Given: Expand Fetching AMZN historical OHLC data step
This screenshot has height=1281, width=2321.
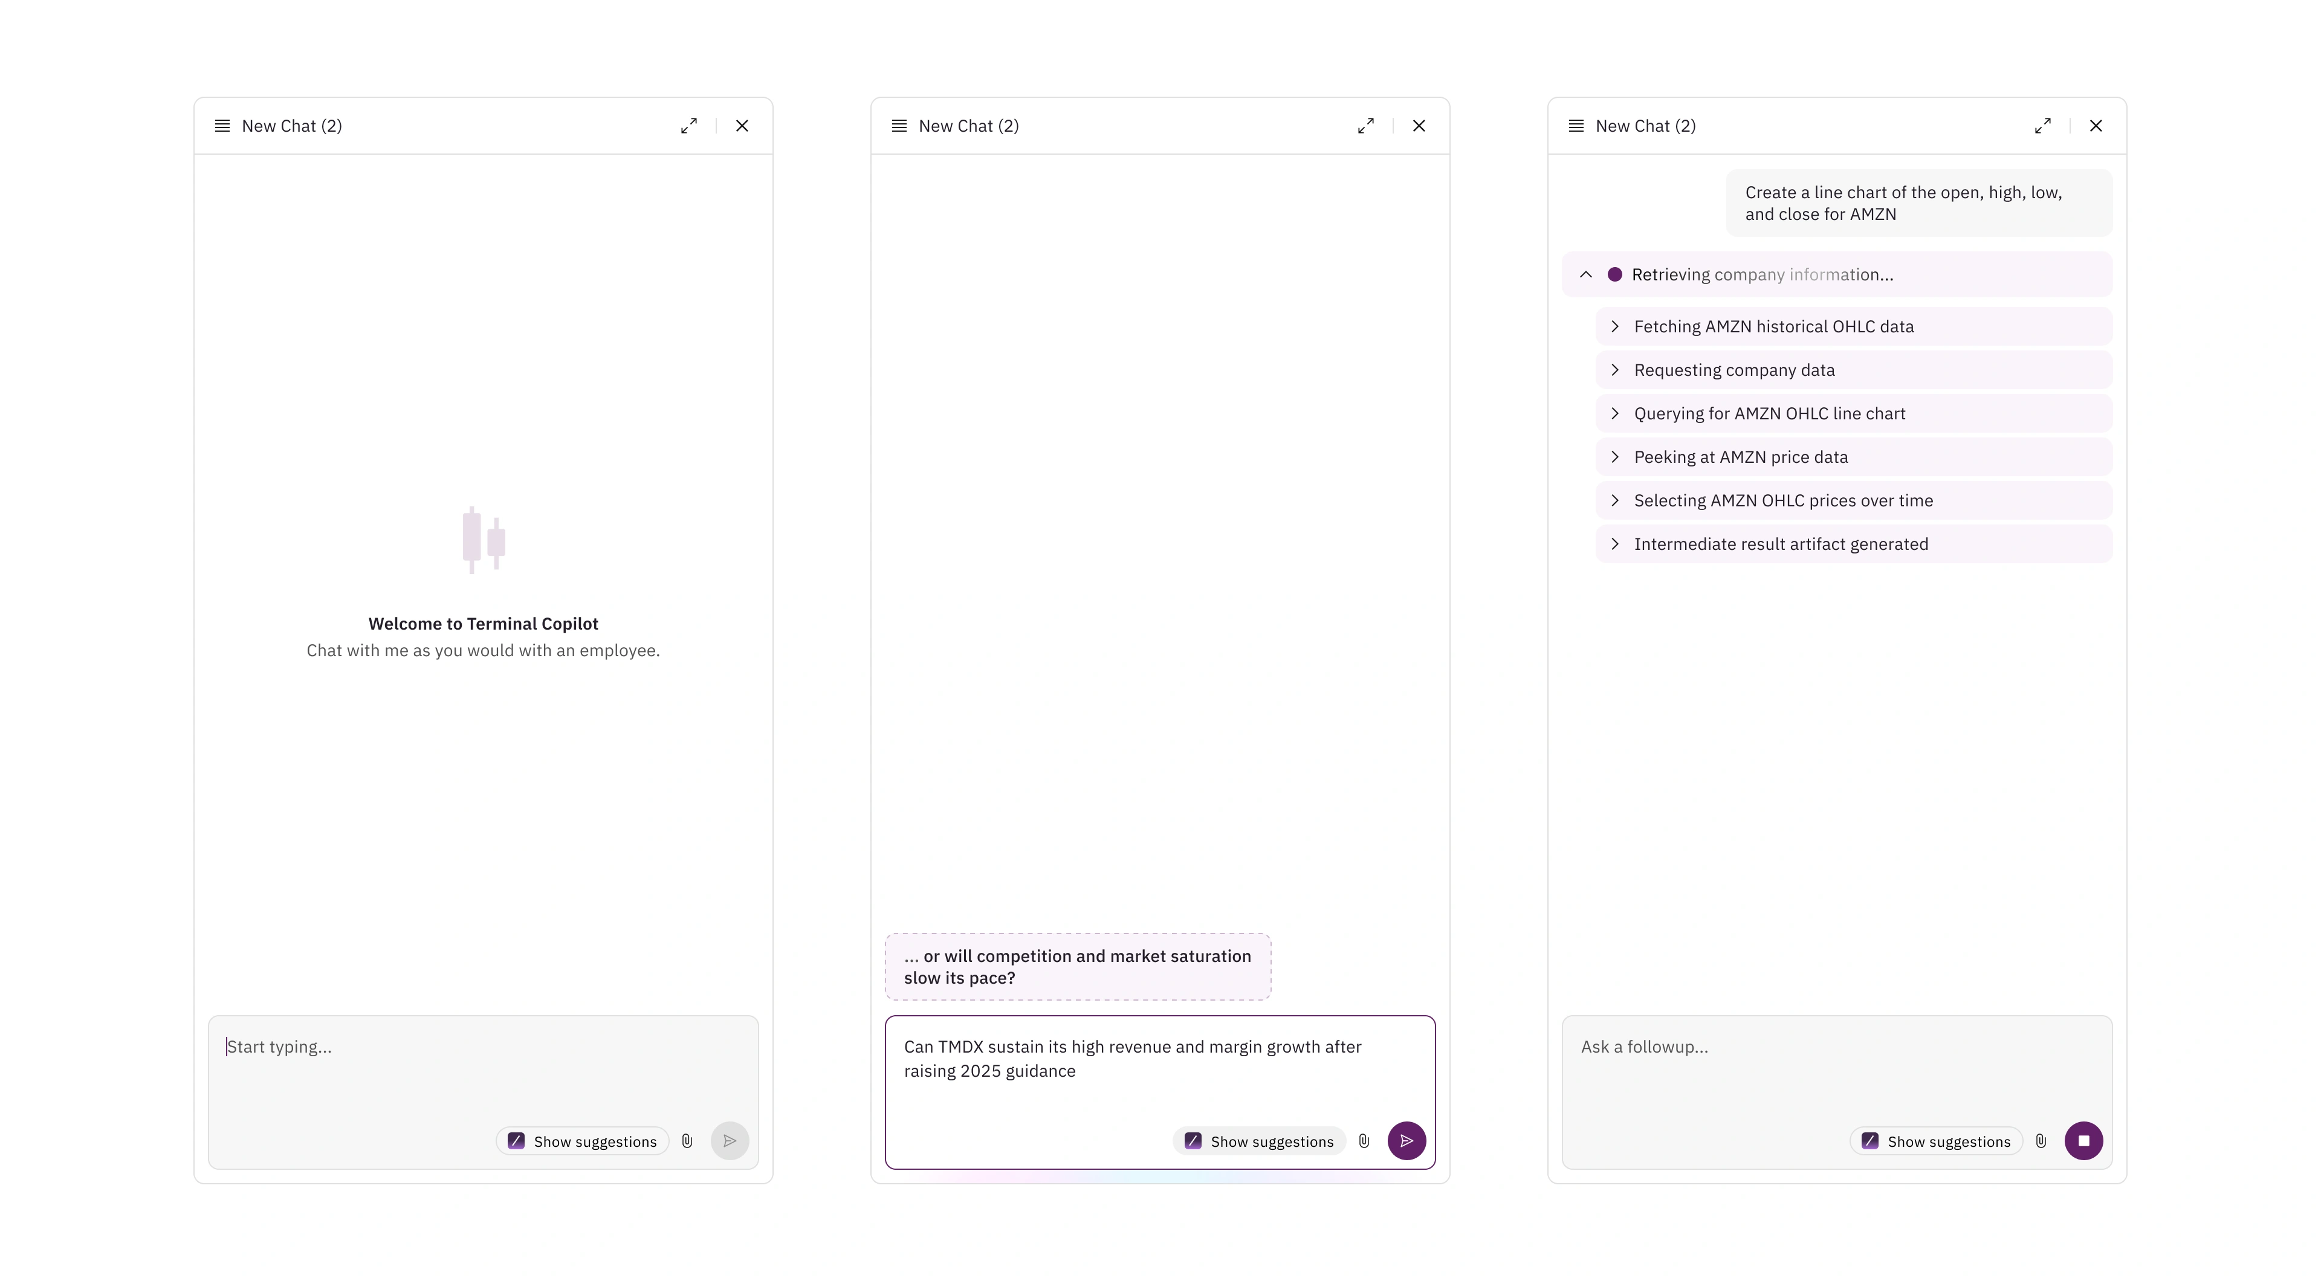Looking at the screenshot, I should click(x=1614, y=327).
